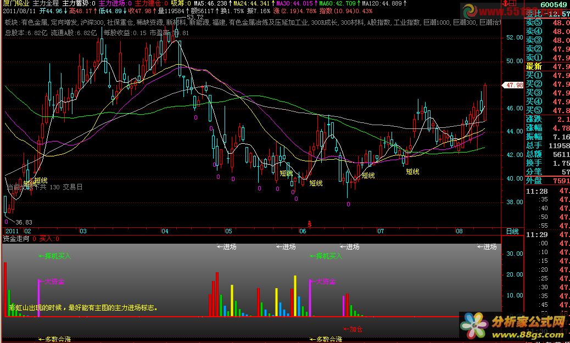Click the 53.72 peak price label
This screenshot has height=343, width=570.
pos(195,17)
